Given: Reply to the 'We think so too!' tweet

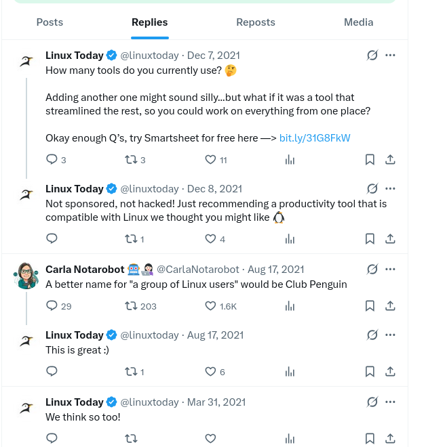Looking at the screenshot, I should click(x=52, y=438).
